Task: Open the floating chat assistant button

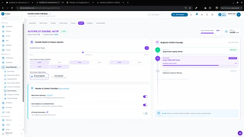Action: (x=240, y=133)
